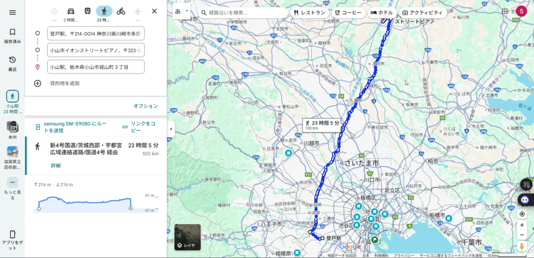Click the 目的地を追加 label
534x258 pixels.
coord(65,83)
